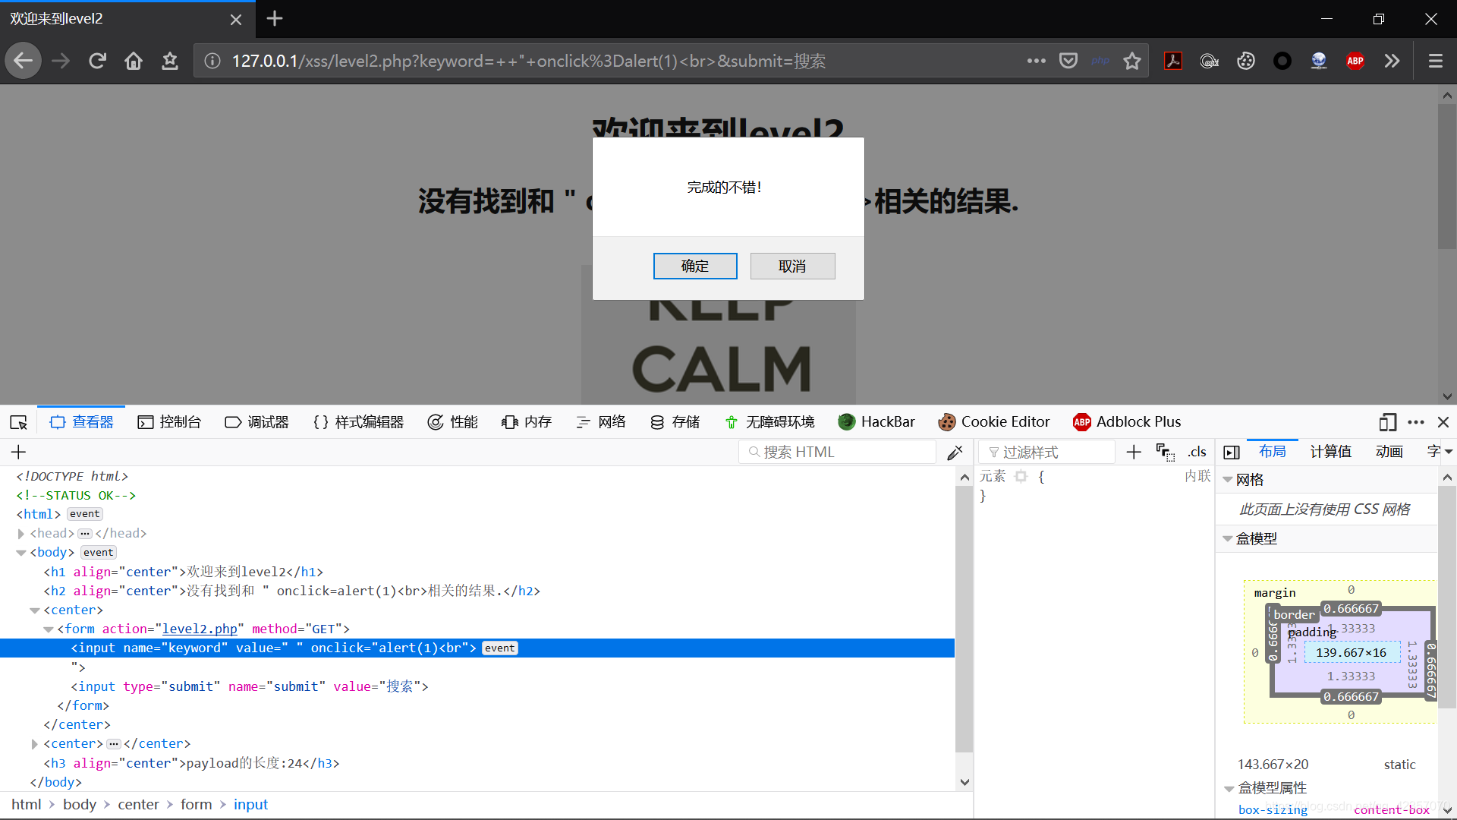This screenshot has height=820, width=1457.
Task: Open the 样式编辑器 tab
Action: [x=358, y=422]
